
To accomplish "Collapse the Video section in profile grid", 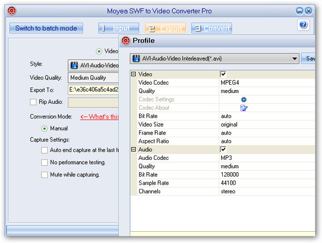I will point(134,74).
